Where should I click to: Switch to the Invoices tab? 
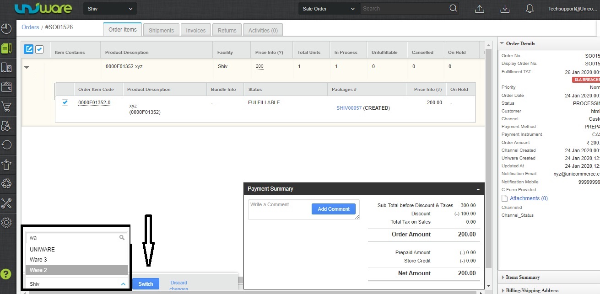tap(196, 30)
